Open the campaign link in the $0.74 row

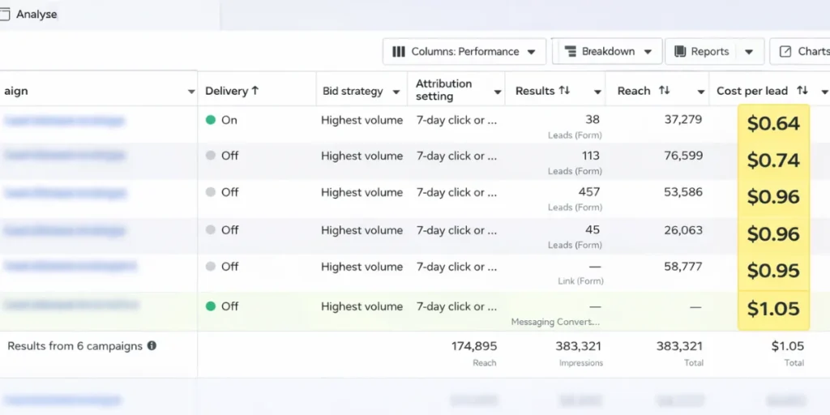[x=64, y=155]
